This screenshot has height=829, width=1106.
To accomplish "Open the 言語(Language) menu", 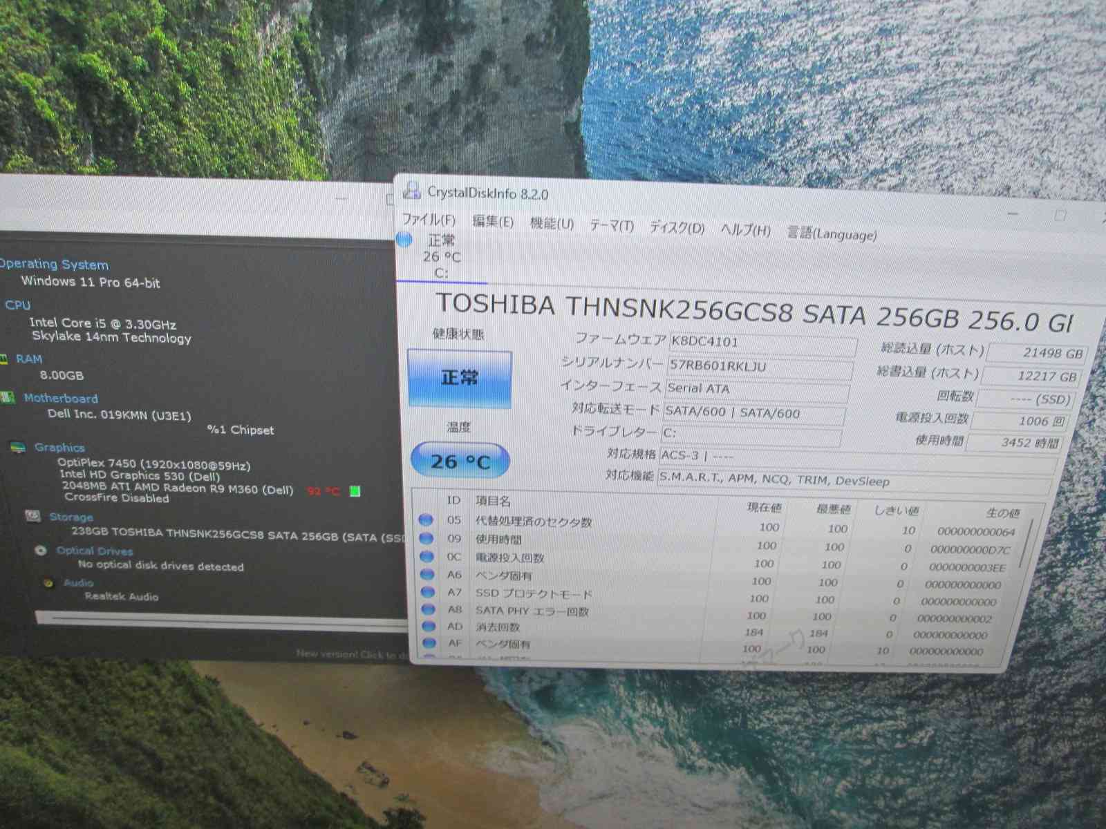I will pos(832,234).
